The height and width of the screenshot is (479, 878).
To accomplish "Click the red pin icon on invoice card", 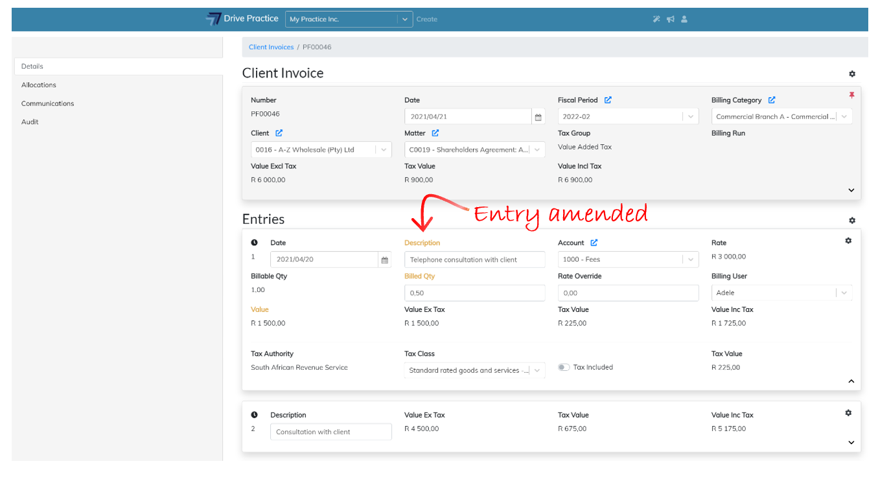I will click(x=851, y=95).
